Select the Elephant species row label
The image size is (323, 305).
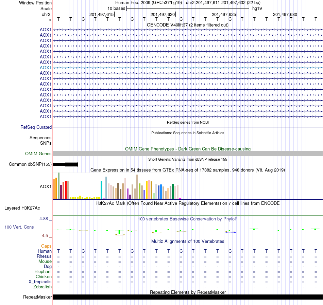[x=43, y=272]
